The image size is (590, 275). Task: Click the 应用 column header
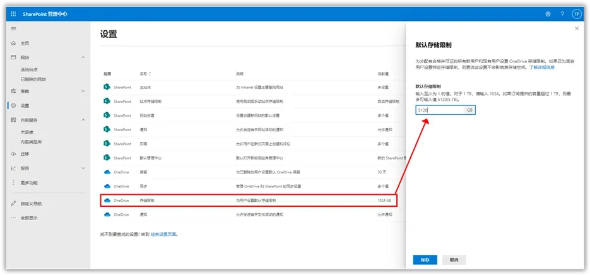(x=107, y=74)
